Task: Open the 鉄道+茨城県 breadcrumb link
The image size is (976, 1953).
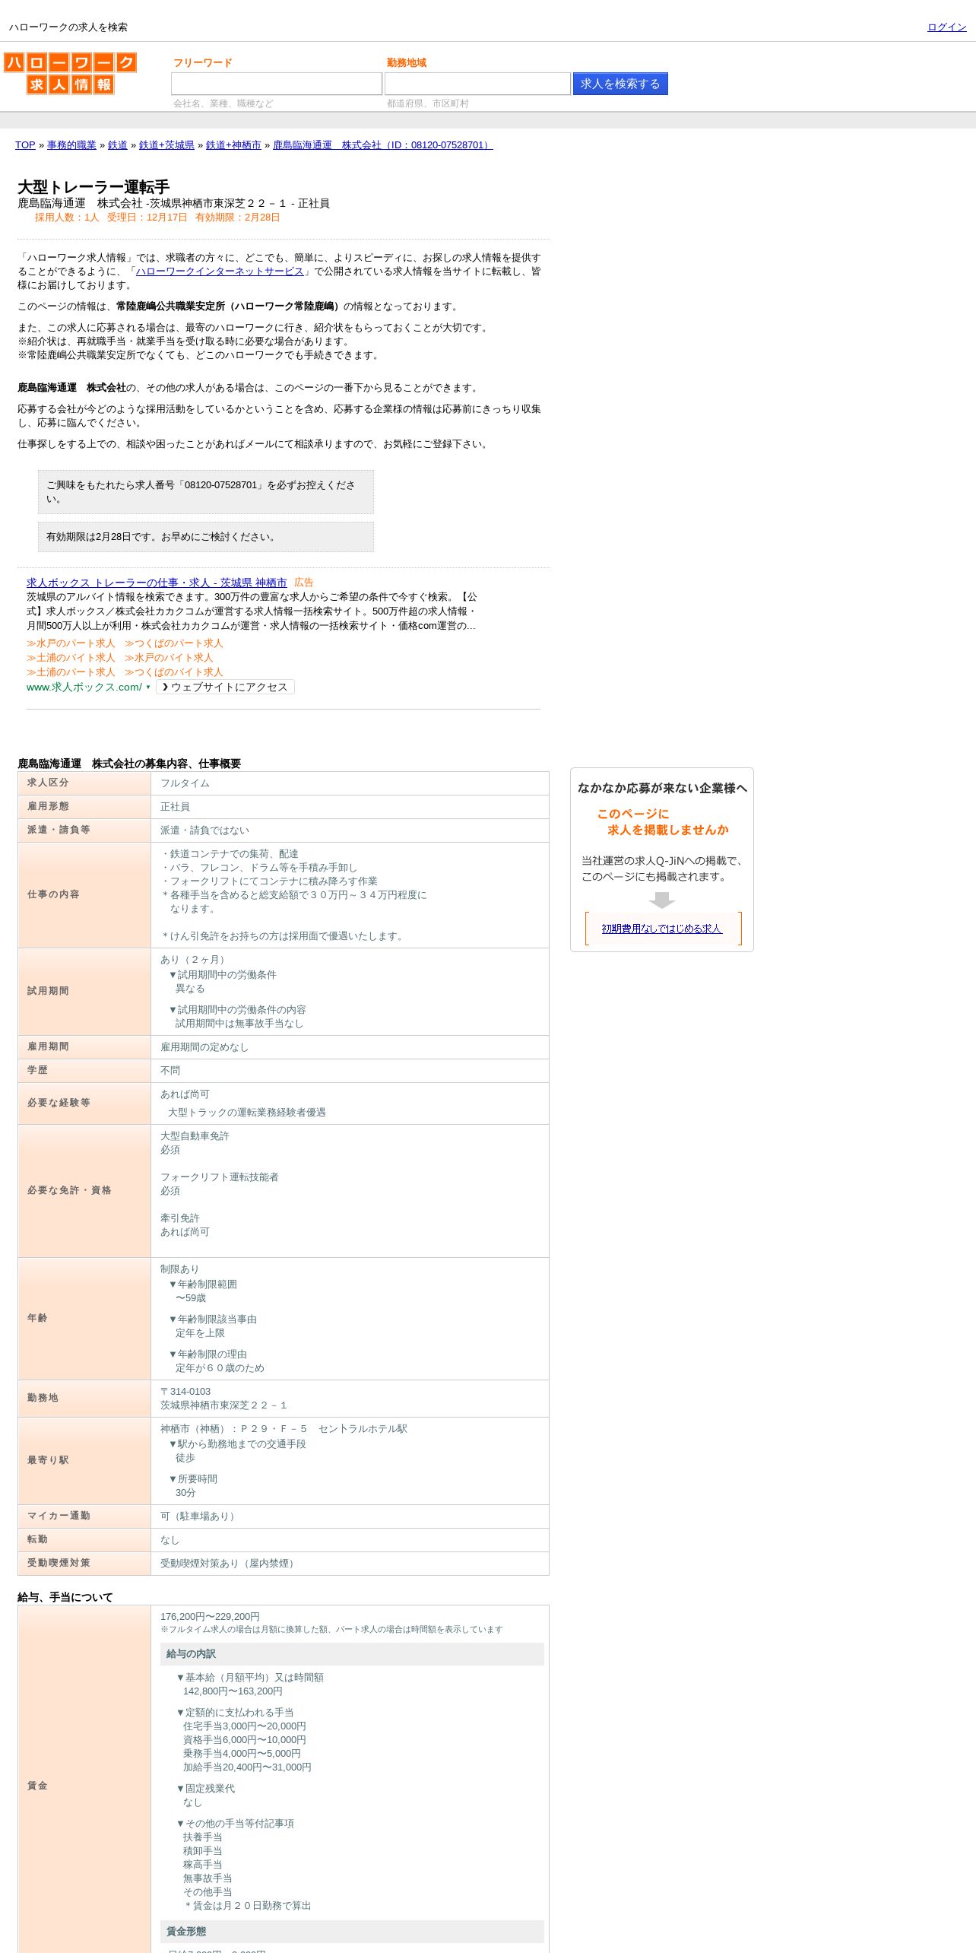Action: (166, 145)
